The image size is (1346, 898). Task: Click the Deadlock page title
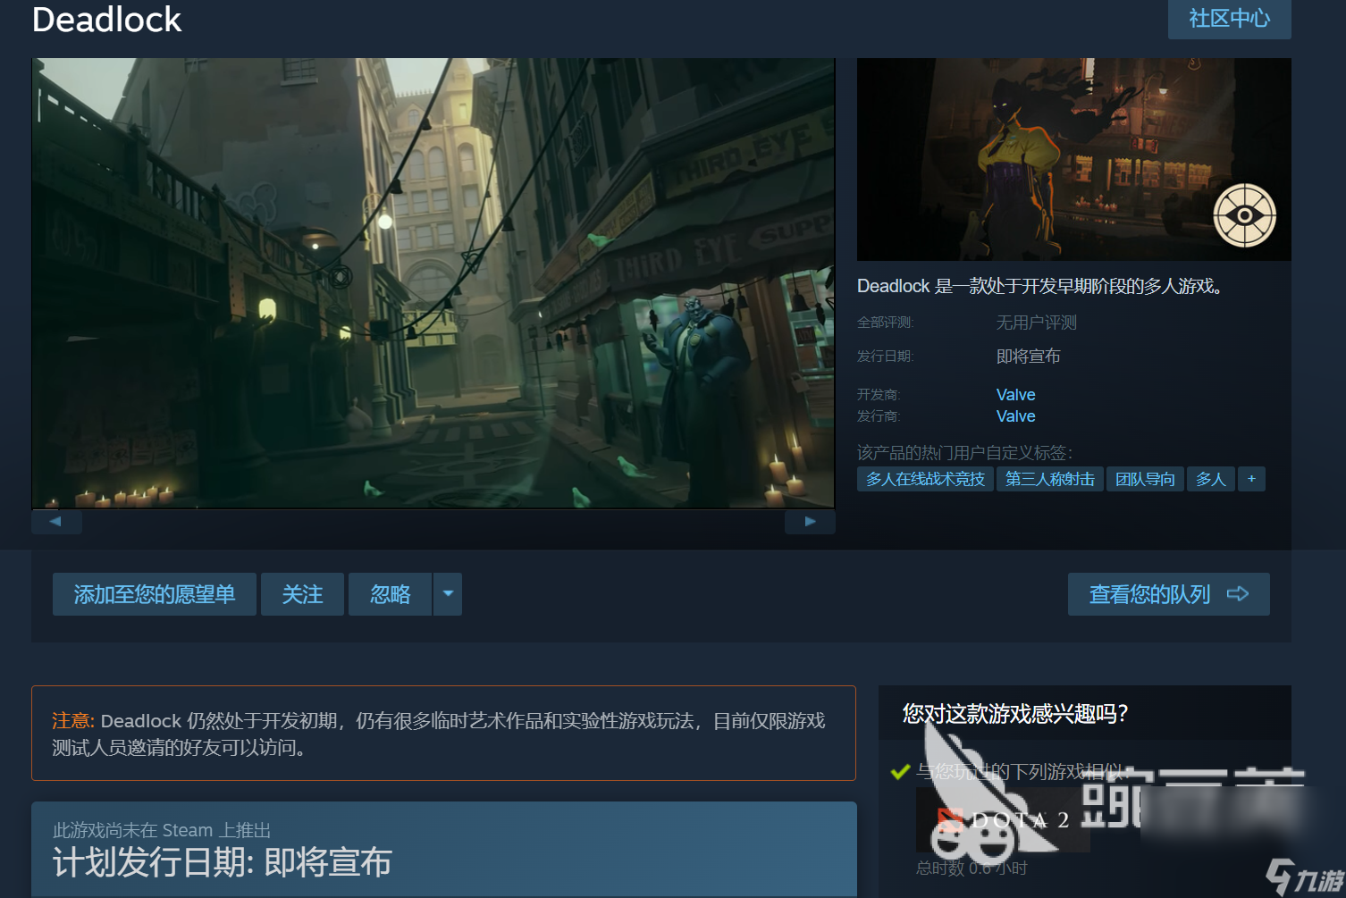tap(106, 20)
